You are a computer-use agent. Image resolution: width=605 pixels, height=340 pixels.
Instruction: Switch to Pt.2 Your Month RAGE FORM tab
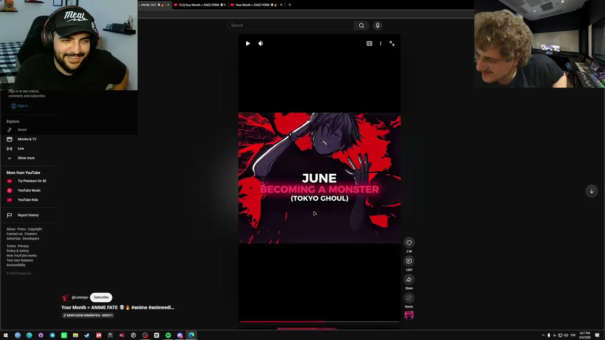[x=200, y=5]
